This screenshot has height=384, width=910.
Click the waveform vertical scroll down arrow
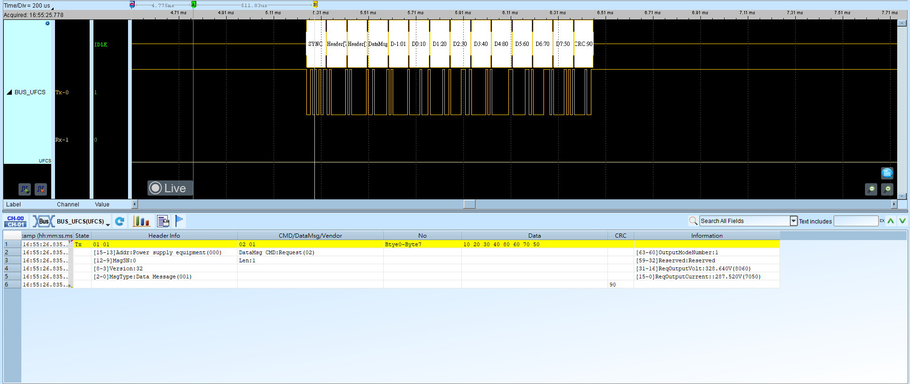902,196
